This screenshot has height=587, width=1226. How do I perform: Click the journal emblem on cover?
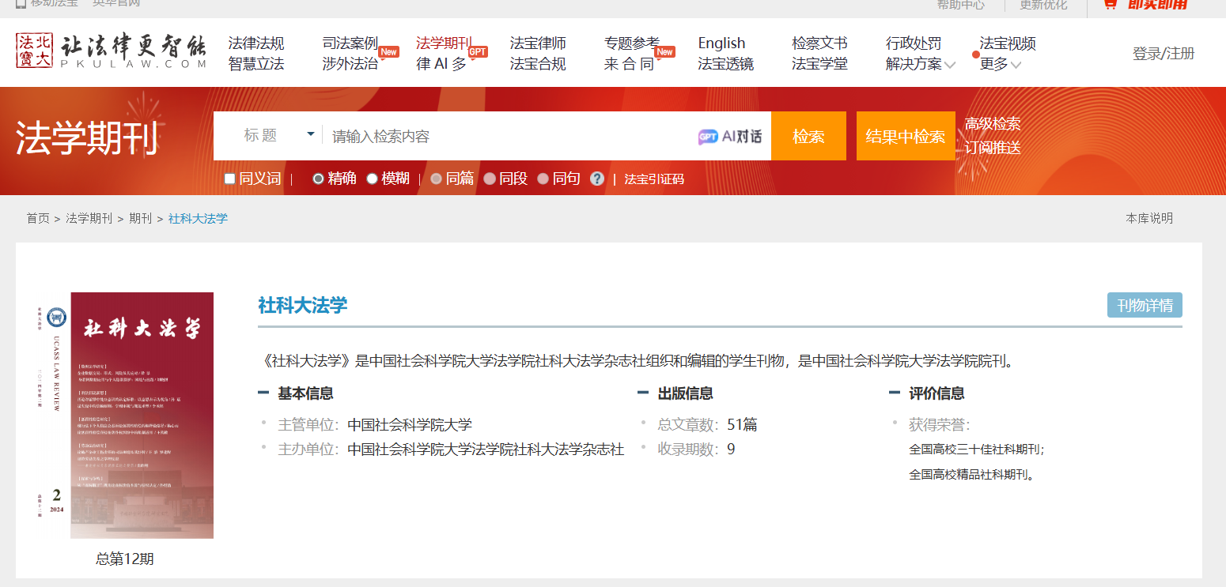tap(57, 318)
